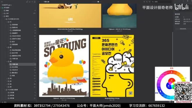Open the LIFE yellow image thumbnail
The height and width of the screenshot is (108, 192).
pyautogui.click(x=70, y=16)
